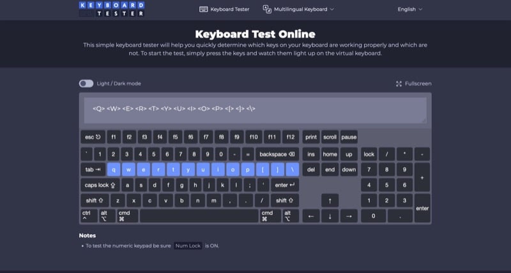Click the enter key beside apostrophe
The height and width of the screenshot is (273, 511).
(285, 185)
